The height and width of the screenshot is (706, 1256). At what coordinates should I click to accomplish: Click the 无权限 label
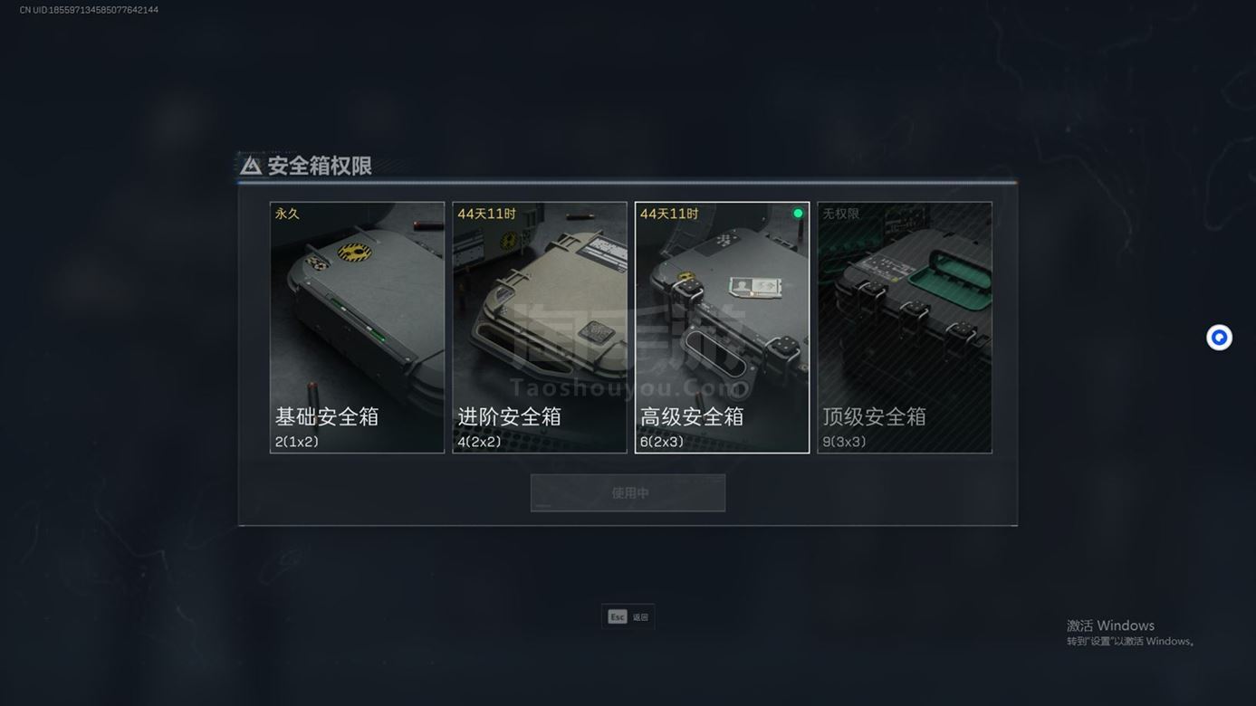pos(840,214)
